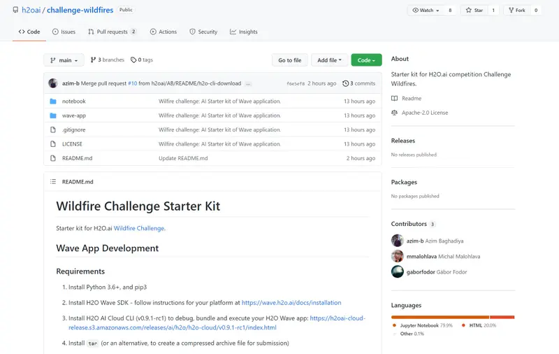The height and width of the screenshot is (354, 559).
Task: Click the LICENSE file icon
Action: (53, 144)
